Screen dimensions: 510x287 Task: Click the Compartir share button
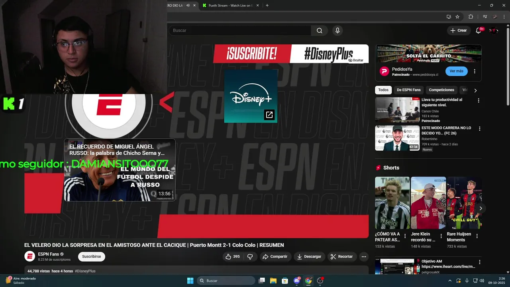pyautogui.click(x=275, y=257)
